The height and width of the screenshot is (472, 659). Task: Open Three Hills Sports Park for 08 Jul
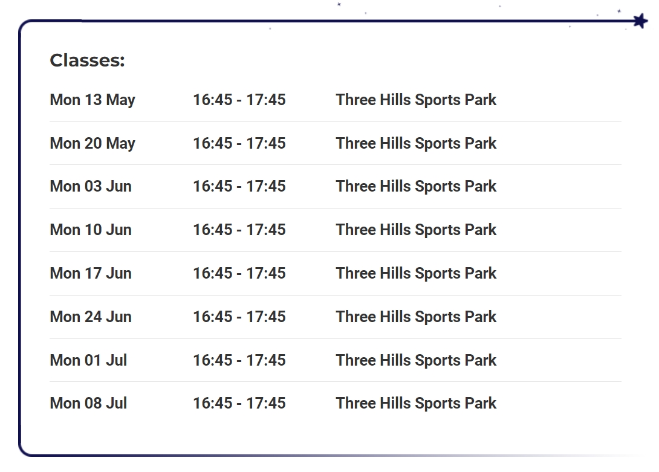[416, 403]
